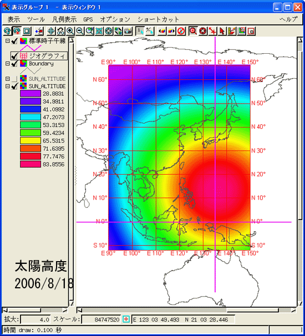The image size is (305, 336).
Task: Uncheck the Boundary layer visibility checkbox
Action: pos(14,64)
